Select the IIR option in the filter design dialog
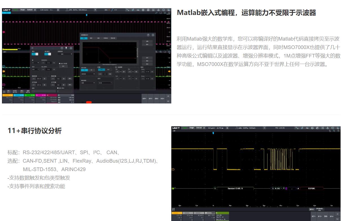Screen dimensions: 342x221 tap(91, 70)
